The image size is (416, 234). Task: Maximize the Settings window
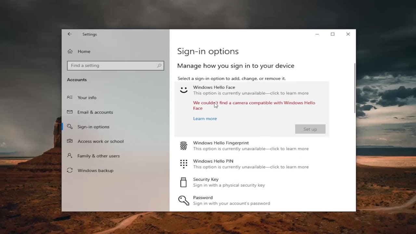coord(332,34)
